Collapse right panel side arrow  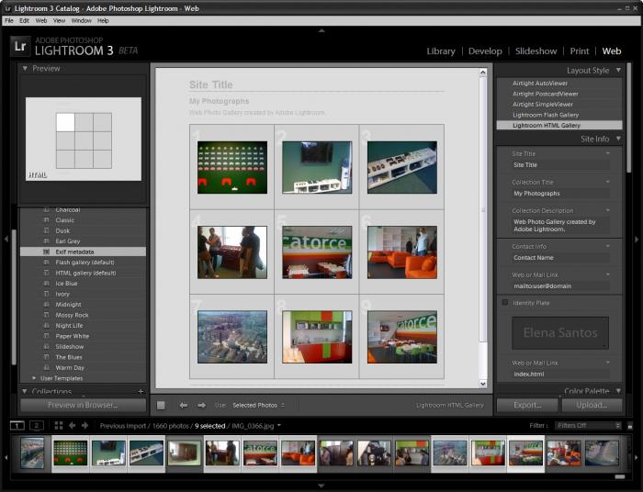(x=637, y=239)
